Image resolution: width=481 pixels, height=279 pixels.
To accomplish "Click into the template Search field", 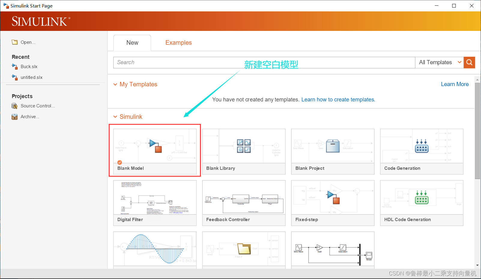I will 264,62.
